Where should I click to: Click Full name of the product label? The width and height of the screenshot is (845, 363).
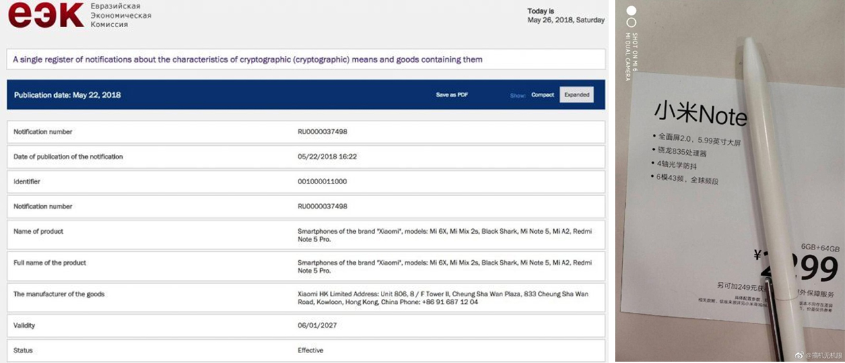point(50,263)
